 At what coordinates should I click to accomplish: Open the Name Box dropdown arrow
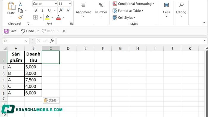point(27,41)
